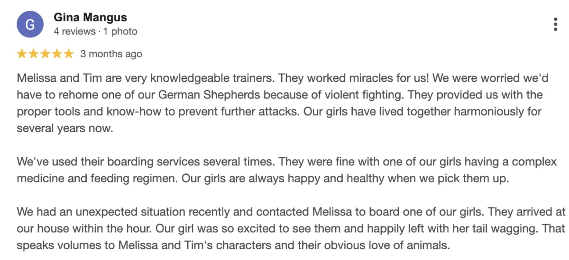569x260 pixels.
Task: Open reviewer name Gina Mangus
Action: pyautogui.click(x=90, y=18)
